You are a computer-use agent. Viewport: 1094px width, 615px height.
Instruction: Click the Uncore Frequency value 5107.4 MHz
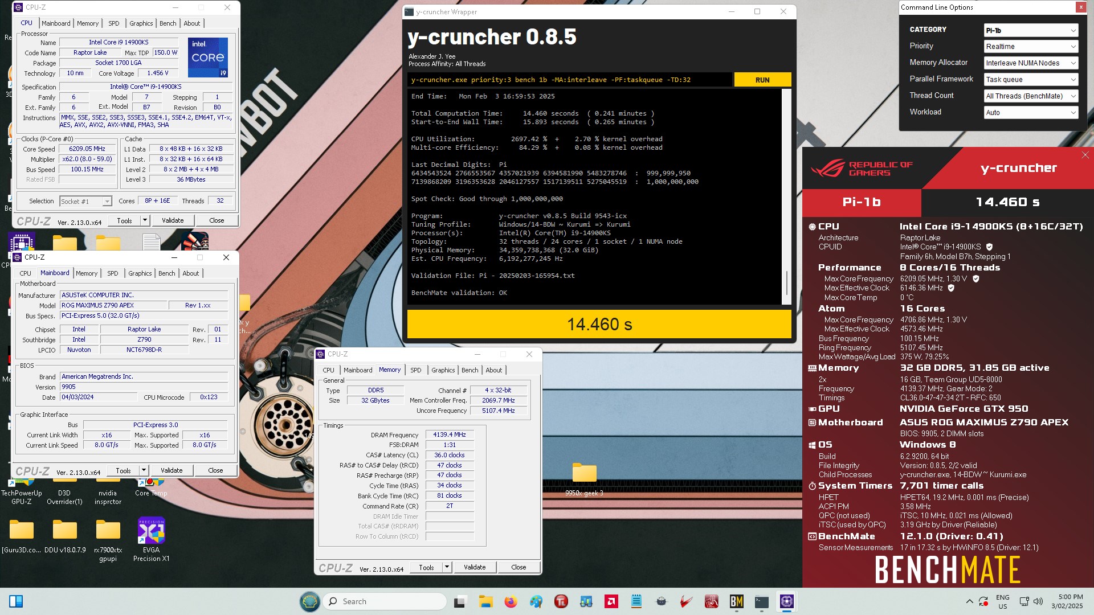click(499, 411)
